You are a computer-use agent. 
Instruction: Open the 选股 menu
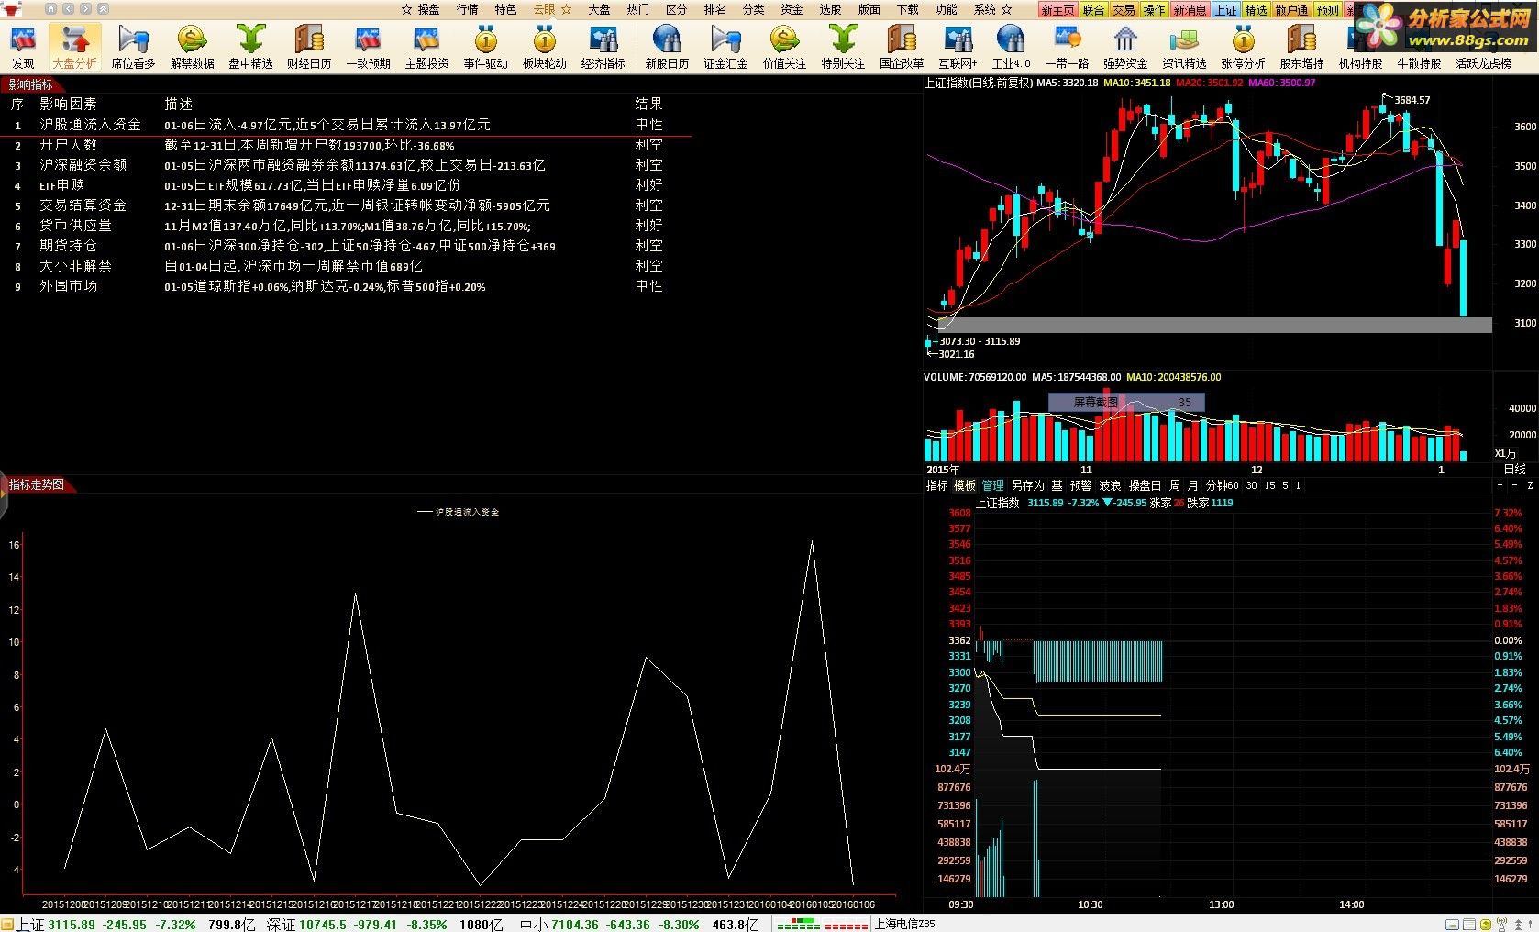click(x=830, y=9)
